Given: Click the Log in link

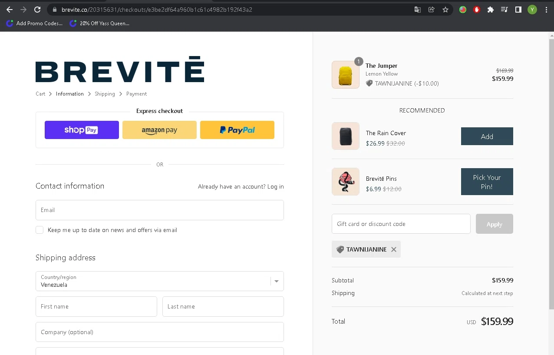Looking at the screenshot, I should [276, 186].
